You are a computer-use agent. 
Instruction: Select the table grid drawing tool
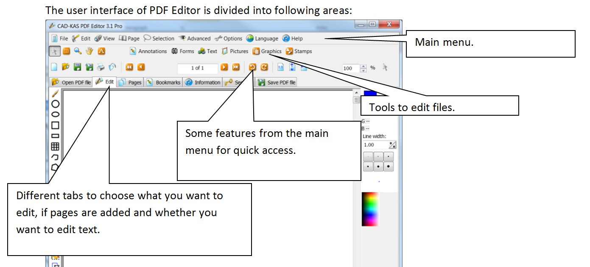55,147
